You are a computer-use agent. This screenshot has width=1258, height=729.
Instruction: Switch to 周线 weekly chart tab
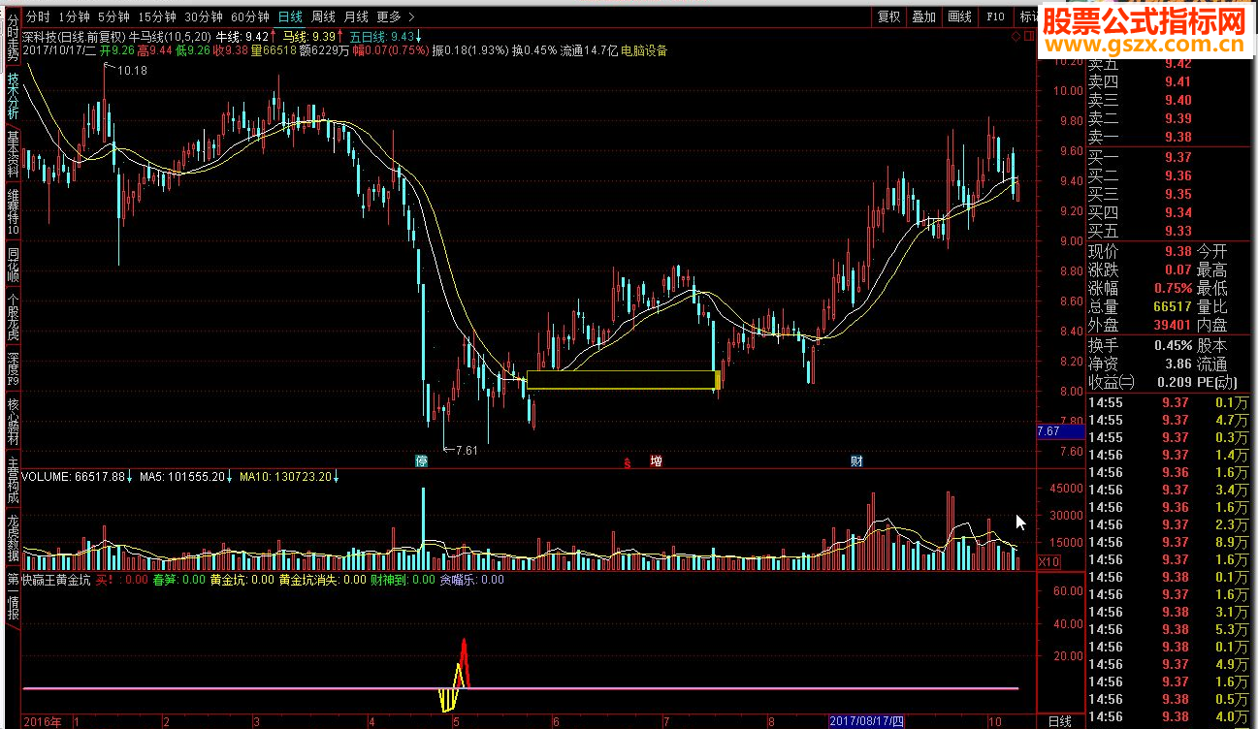pyautogui.click(x=323, y=16)
